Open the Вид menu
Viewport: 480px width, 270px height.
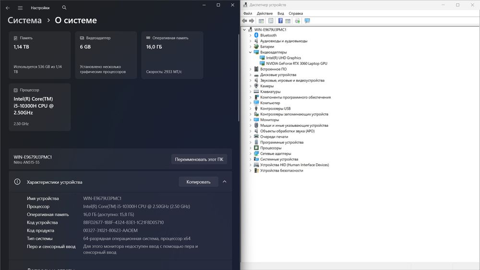pyautogui.click(x=281, y=13)
